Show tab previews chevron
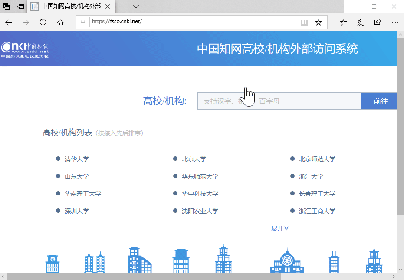Viewport: 404px width, 280px height. [136, 7]
